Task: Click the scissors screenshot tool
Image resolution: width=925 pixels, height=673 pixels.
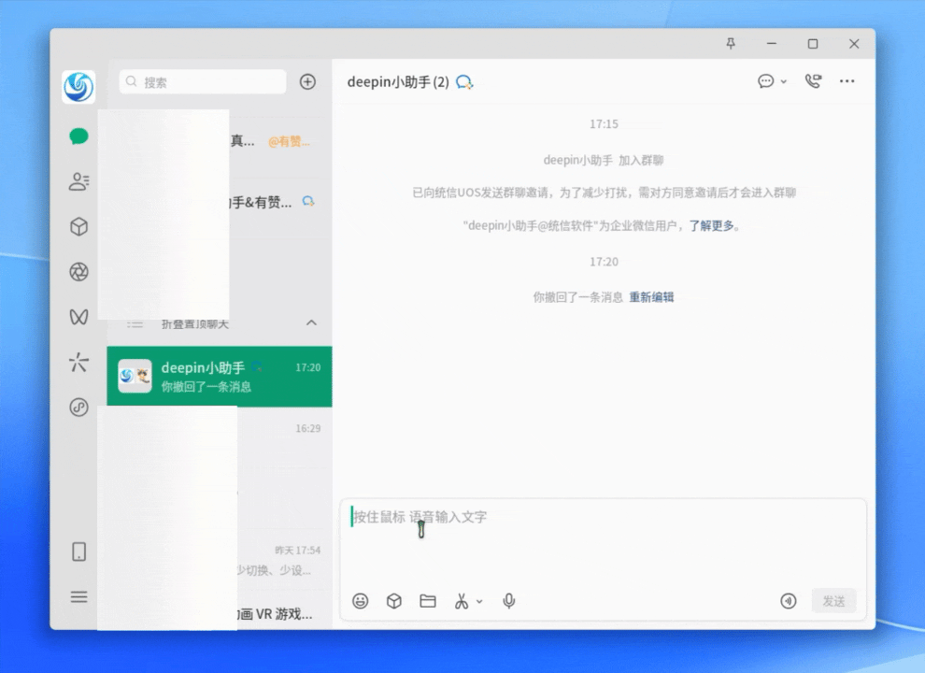Action: point(462,601)
